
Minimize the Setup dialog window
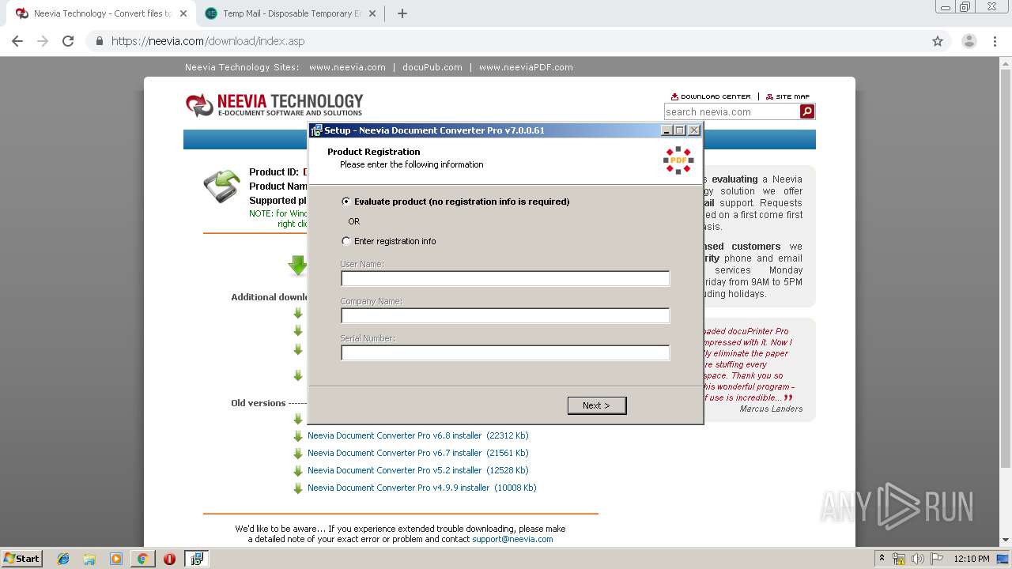(666, 130)
